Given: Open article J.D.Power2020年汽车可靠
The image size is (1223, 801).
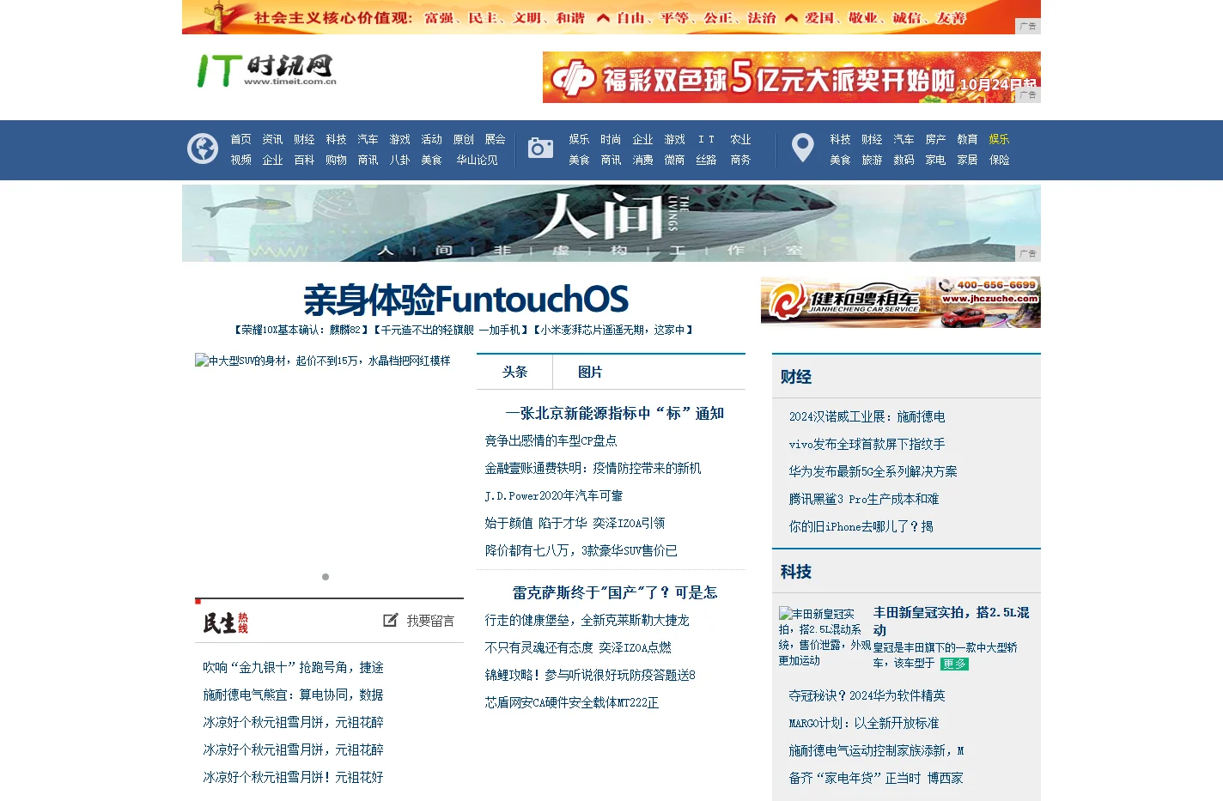Looking at the screenshot, I should [x=554, y=495].
